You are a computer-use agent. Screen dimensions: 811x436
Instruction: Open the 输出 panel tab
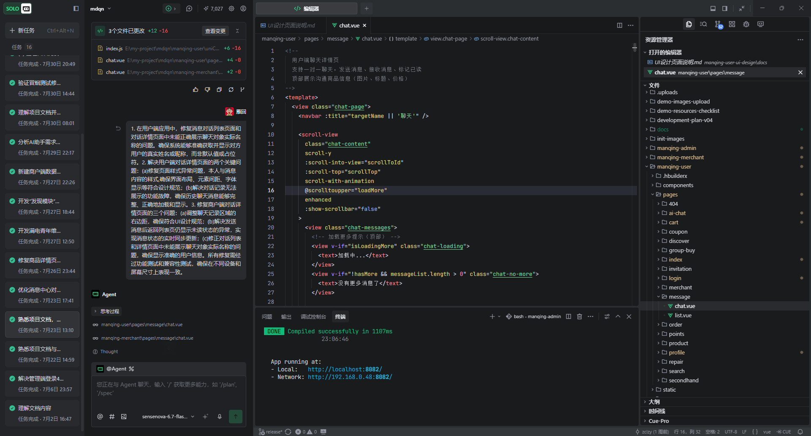tap(286, 316)
